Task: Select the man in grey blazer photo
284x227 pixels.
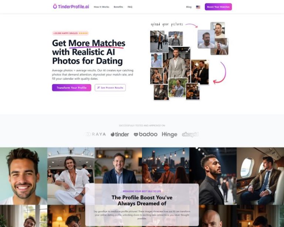Action: pos(177,62)
